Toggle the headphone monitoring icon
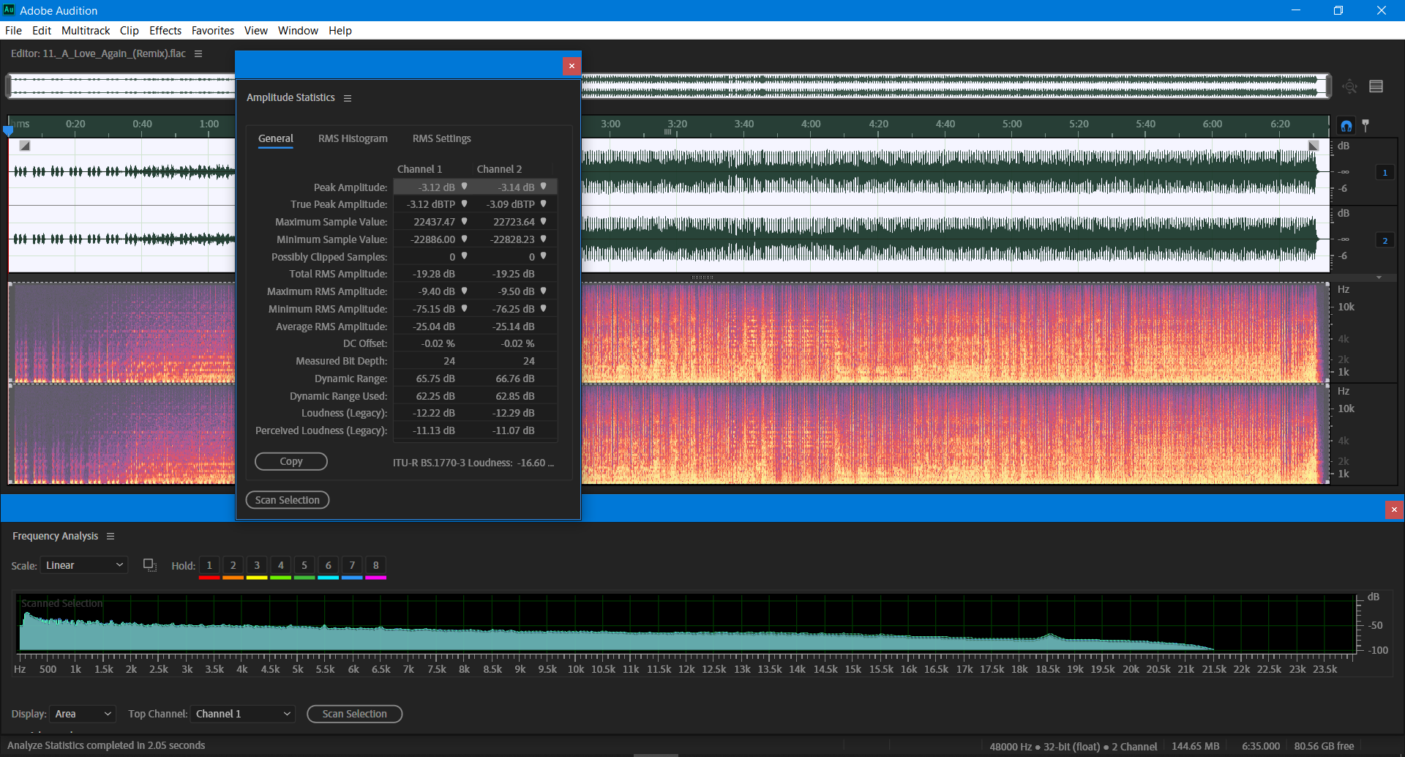The image size is (1405, 757). 1346,125
